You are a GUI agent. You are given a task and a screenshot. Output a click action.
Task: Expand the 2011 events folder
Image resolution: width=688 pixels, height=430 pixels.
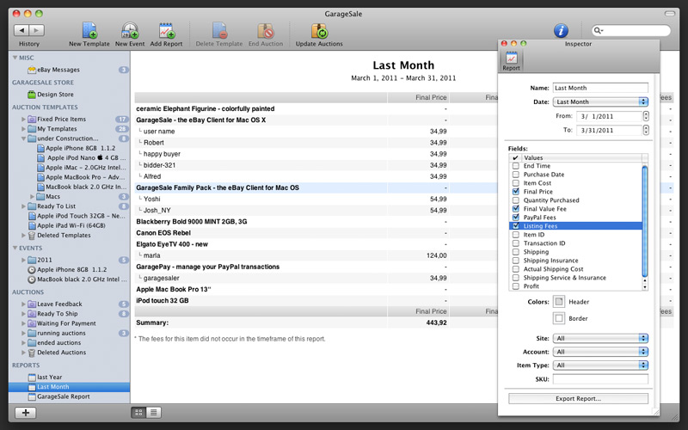[23, 260]
